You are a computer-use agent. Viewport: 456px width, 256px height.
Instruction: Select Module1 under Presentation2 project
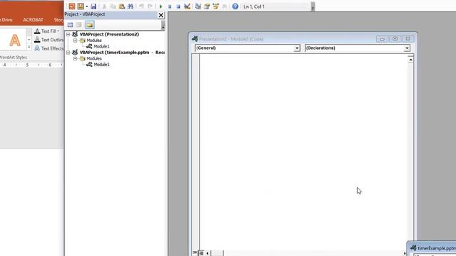pos(101,46)
